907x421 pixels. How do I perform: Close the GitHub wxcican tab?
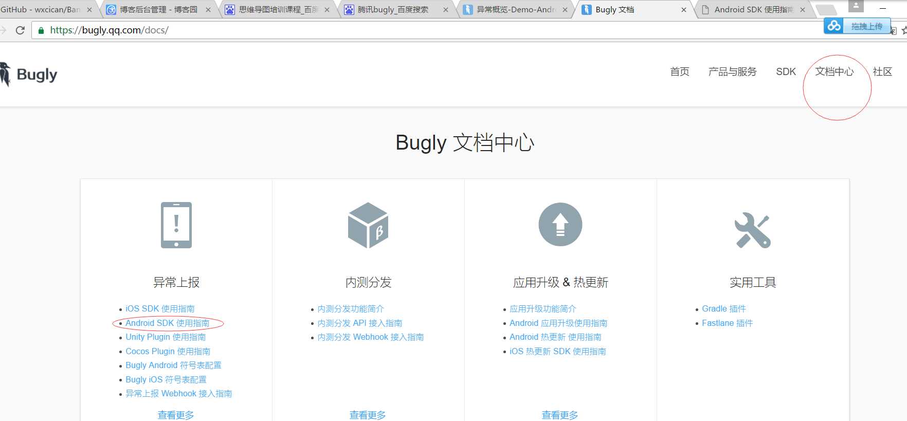click(x=89, y=10)
